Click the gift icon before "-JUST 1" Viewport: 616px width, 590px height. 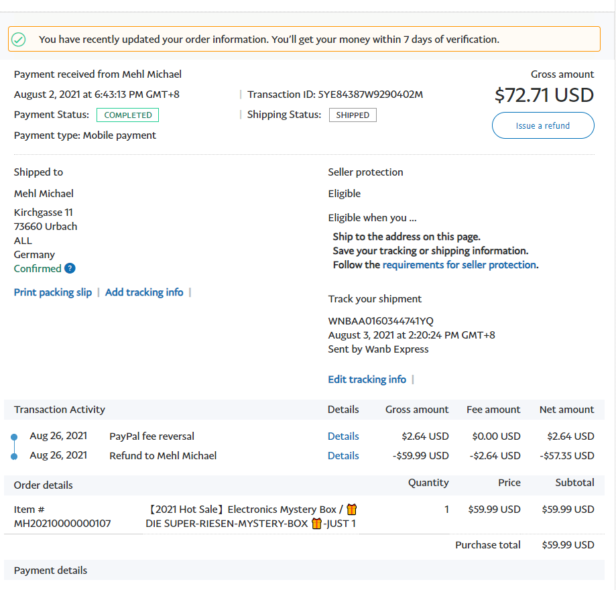pyautogui.click(x=316, y=524)
